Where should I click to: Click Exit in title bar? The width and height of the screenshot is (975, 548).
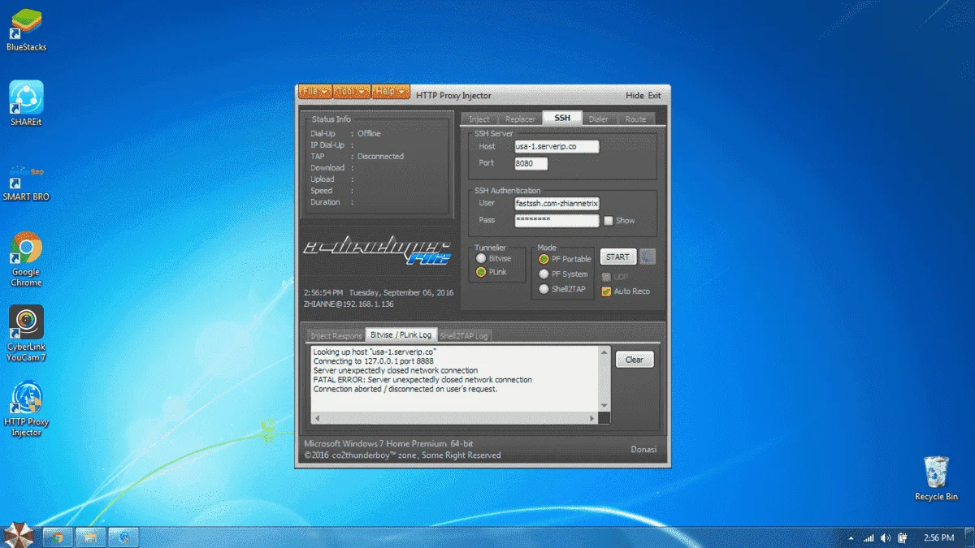(x=654, y=96)
